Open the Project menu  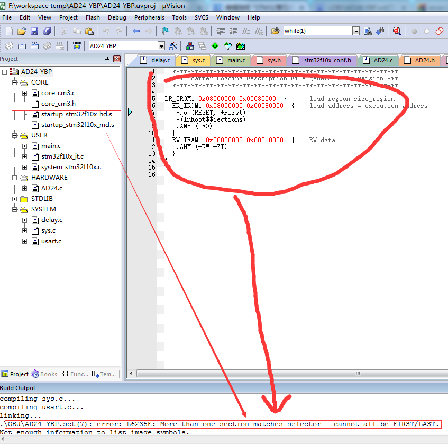coord(68,17)
